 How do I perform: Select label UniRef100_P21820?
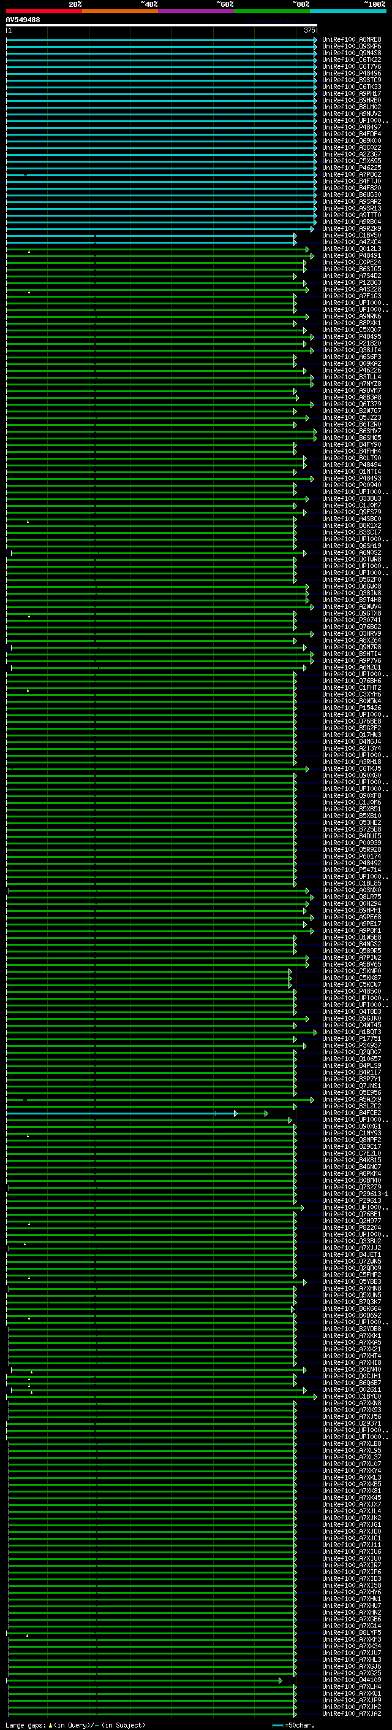[x=352, y=343]
